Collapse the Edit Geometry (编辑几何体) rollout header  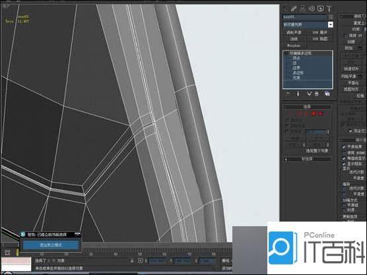353,16
